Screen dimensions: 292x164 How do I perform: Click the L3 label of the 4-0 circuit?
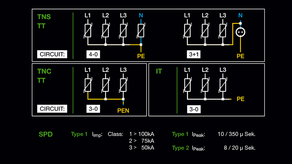123,15
